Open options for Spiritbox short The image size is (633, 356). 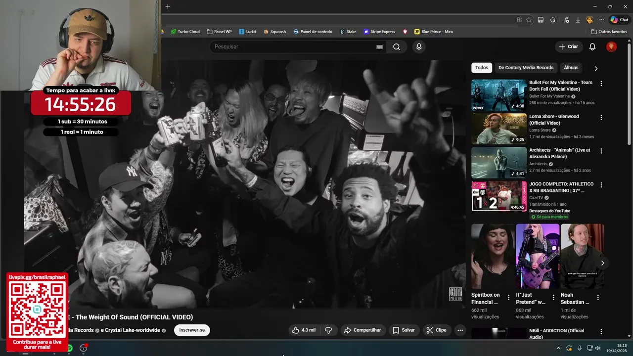point(508,298)
